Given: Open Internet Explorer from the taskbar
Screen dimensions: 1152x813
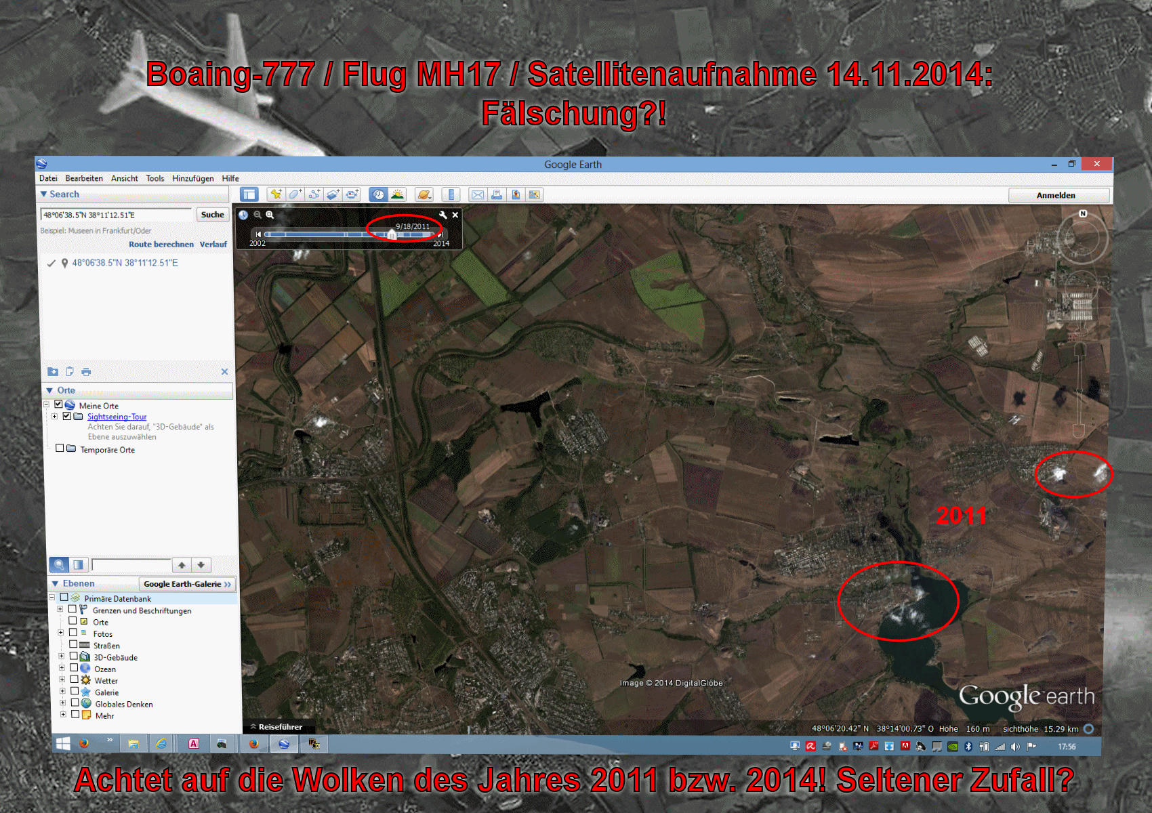Looking at the screenshot, I should (161, 744).
